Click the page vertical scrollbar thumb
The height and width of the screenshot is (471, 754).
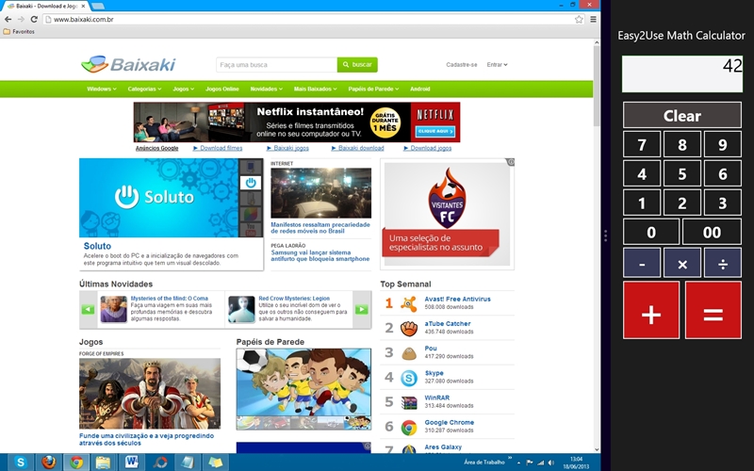pos(597,87)
